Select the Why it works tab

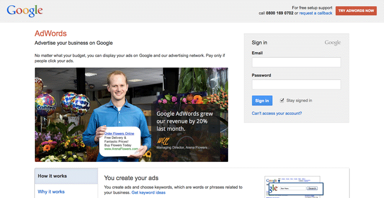tap(51, 192)
